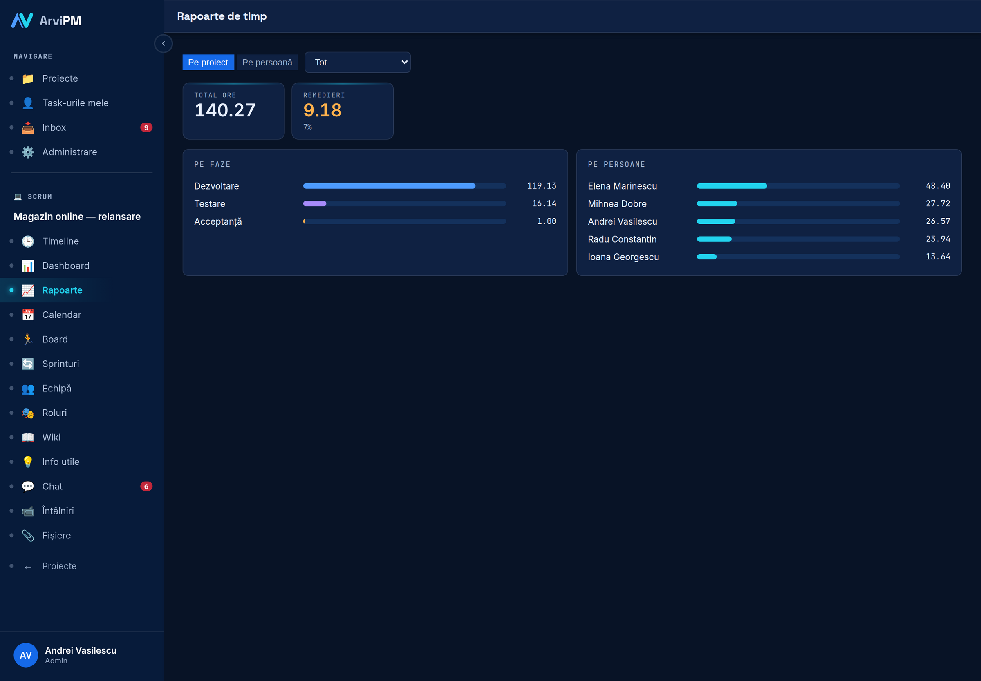
Task: Click the Mihnea Dobre row name
Action: (617, 204)
